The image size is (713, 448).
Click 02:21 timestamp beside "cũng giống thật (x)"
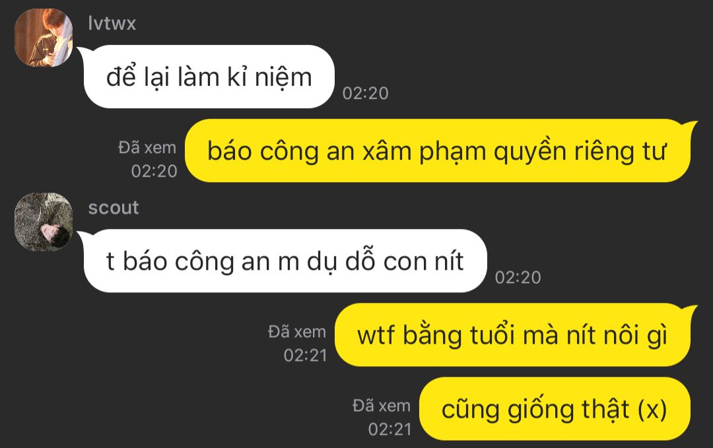390,429
